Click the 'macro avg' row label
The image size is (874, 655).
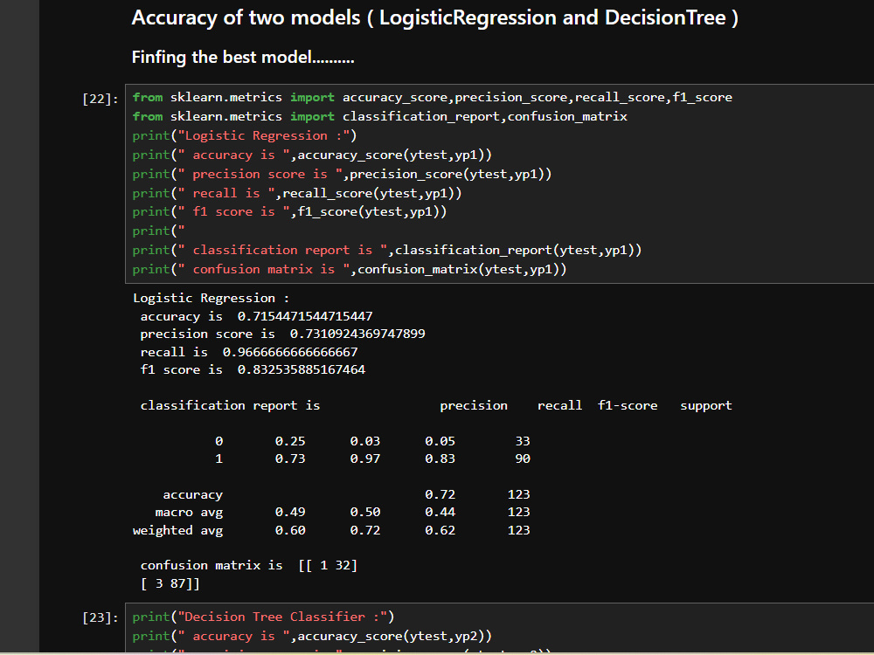pos(189,513)
